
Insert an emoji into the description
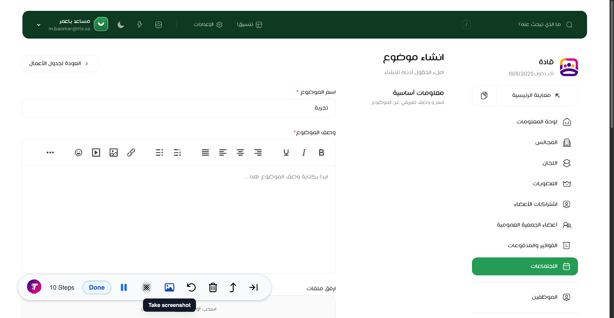78,152
